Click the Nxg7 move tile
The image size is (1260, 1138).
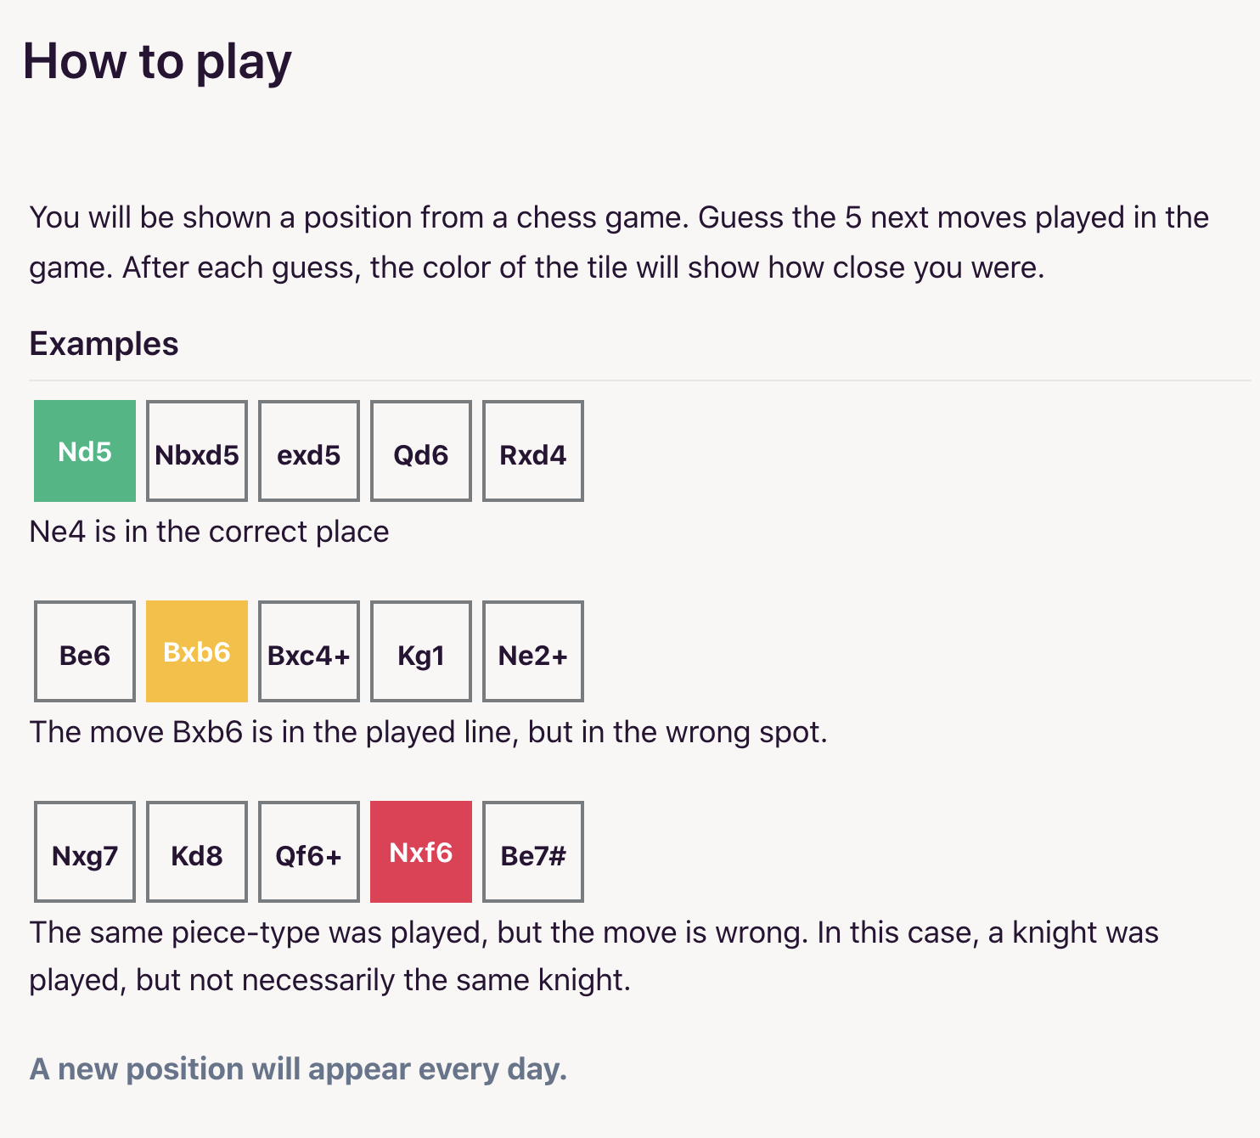tap(85, 852)
